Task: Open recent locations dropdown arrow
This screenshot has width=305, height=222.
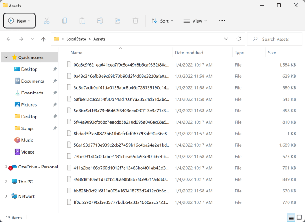Action: (32, 39)
